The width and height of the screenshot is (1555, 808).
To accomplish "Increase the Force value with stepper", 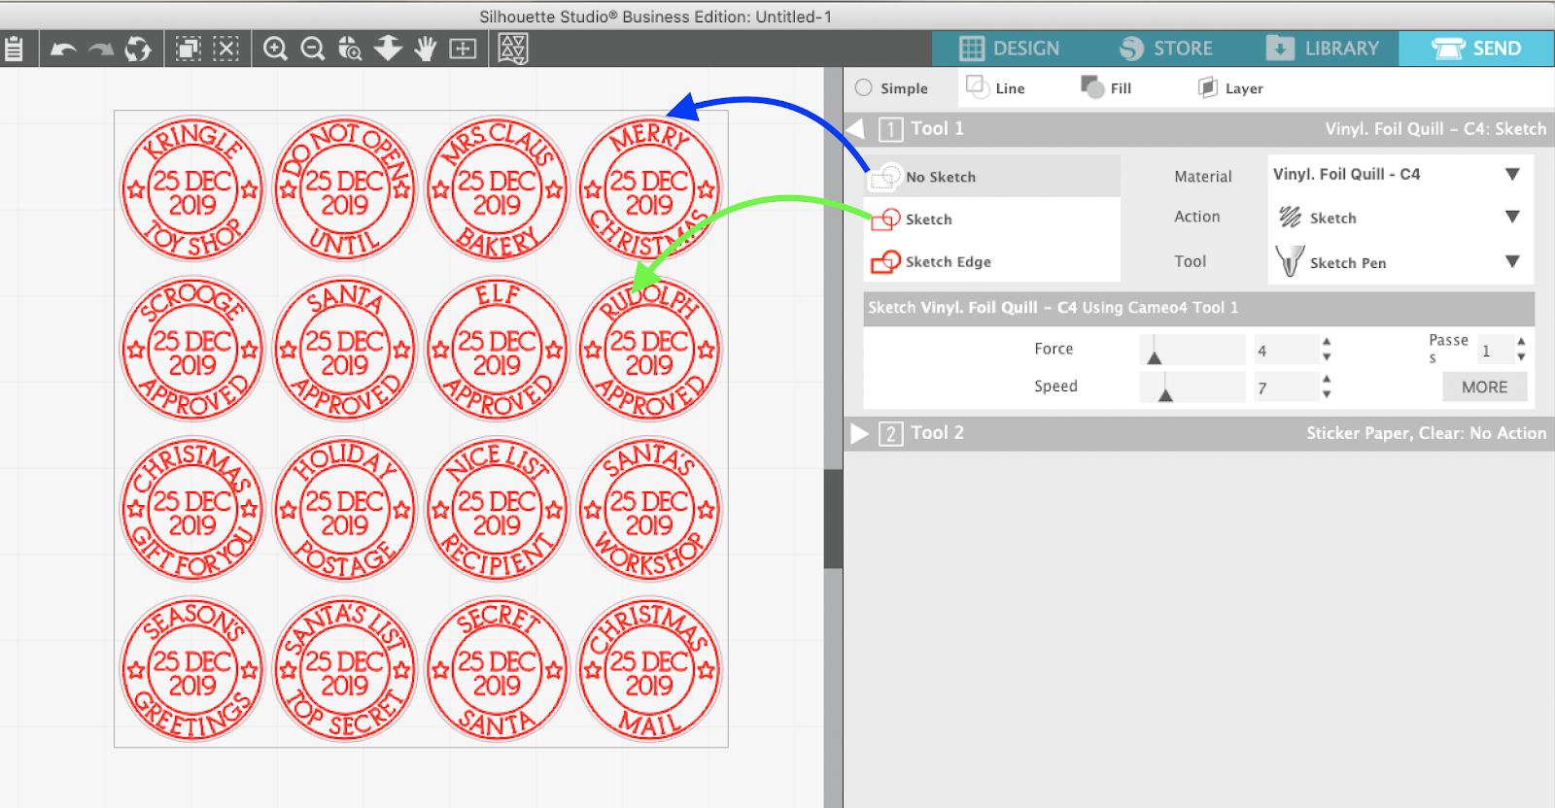I will pyautogui.click(x=1327, y=342).
